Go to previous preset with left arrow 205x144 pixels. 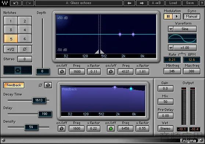pos(129,3)
